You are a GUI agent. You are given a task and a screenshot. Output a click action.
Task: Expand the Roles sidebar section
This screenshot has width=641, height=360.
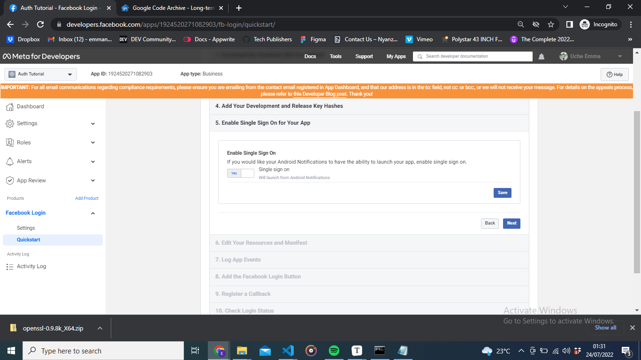[x=93, y=142]
